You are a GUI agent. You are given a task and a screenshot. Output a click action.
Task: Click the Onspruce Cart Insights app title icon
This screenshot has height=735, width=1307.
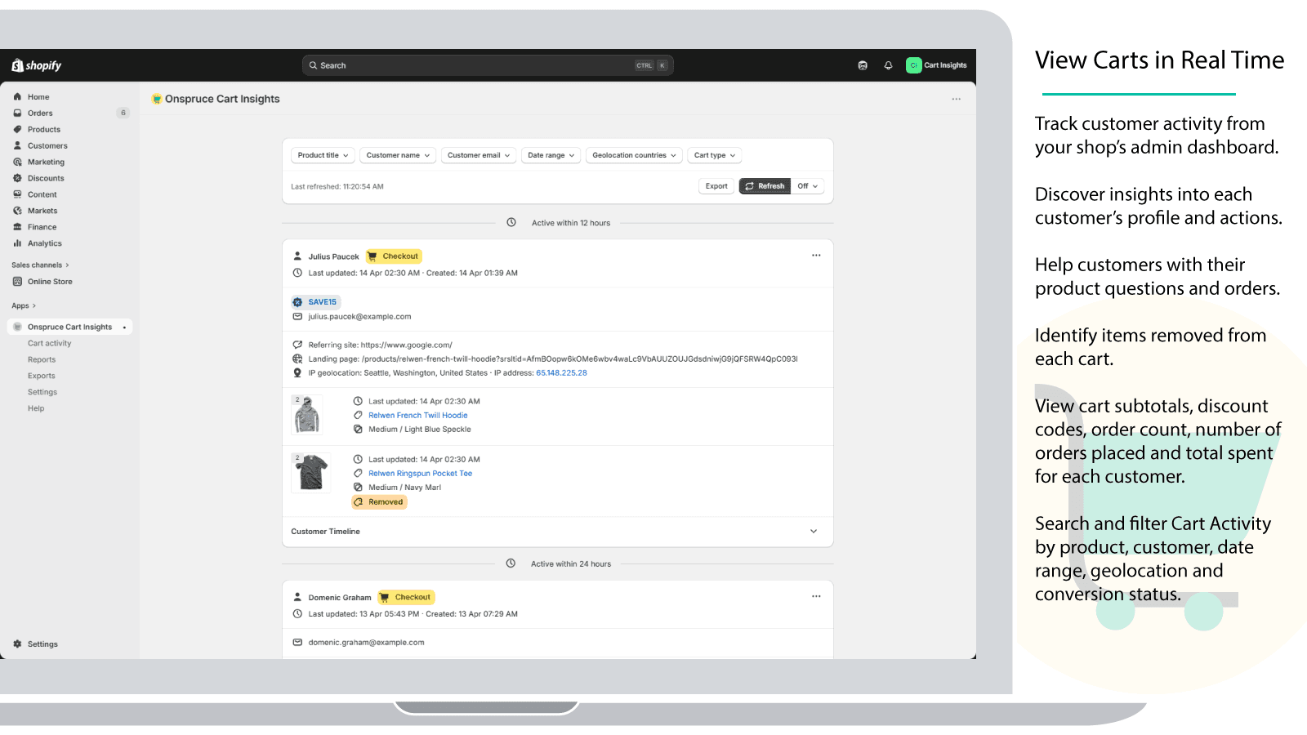[x=156, y=99]
